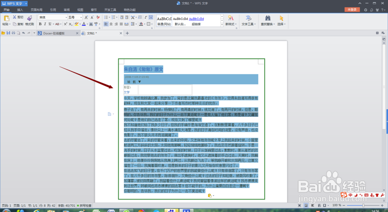The width and height of the screenshot is (388, 212).
Task: Increase paragraph indent
Action: coord(127,17)
